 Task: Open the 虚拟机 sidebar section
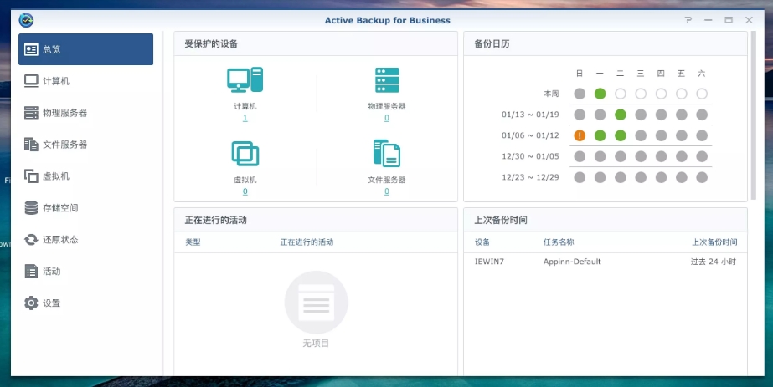(85, 176)
